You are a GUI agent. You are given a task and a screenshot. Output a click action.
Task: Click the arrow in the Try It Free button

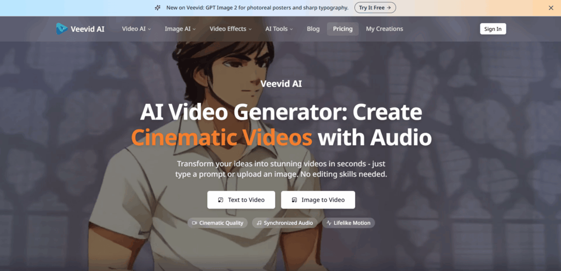point(389,8)
